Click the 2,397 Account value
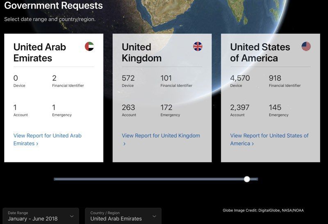This screenshot has height=224, width=328. click(x=240, y=107)
